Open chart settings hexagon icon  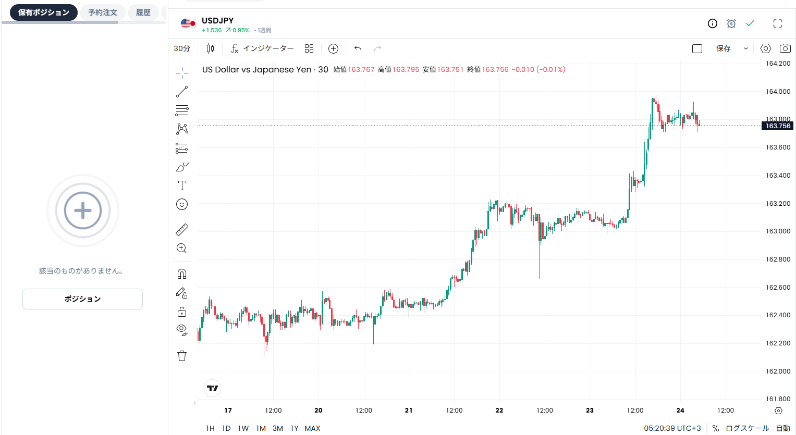coord(765,48)
